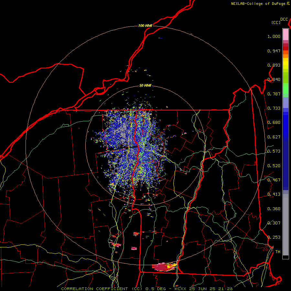This screenshot has height=291, width=291.
Task: Click the 0.733 scale value
Action: [x=274, y=108]
